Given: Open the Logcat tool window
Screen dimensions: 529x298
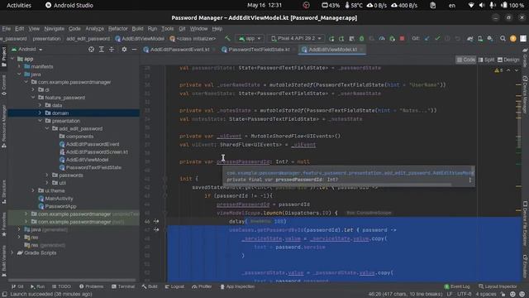Looking at the screenshot, I should (x=174, y=286).
